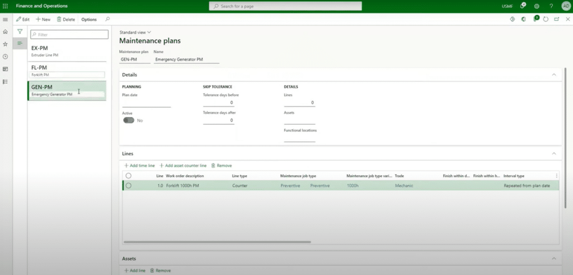This screenshot has width=573, height=275.
Task: Sort by Interval type column header
Action: [514, 176]
